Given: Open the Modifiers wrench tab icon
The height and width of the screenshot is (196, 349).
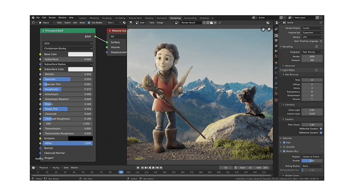Looking at the screenshot, I should pos(276,68).
